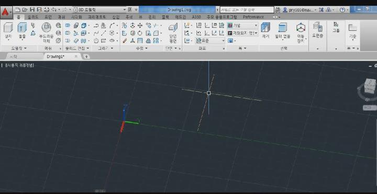The image size is (377, 194).
Task: Expand the 솔리드 편집 panel title arrow
Action: pos(88,48)
